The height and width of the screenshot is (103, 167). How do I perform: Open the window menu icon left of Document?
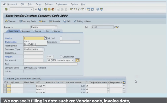click(x=4, y=4)
